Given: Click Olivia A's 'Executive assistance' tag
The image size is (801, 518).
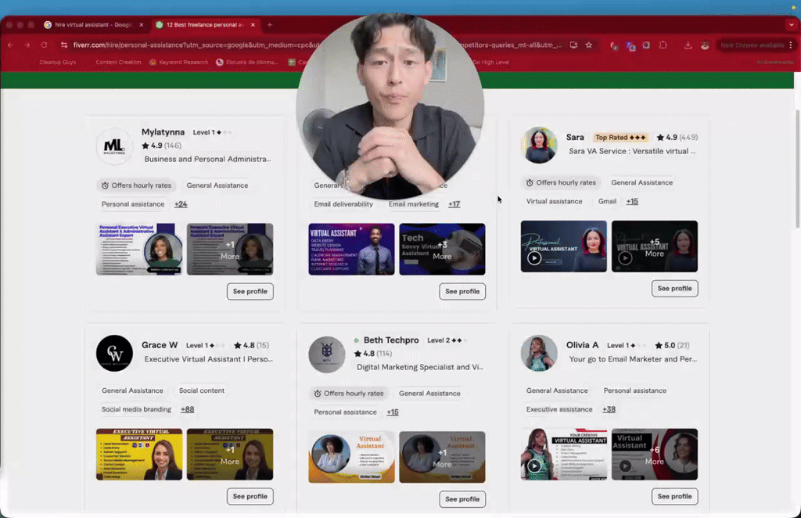Looking at the screenshot, I should 559,409.
